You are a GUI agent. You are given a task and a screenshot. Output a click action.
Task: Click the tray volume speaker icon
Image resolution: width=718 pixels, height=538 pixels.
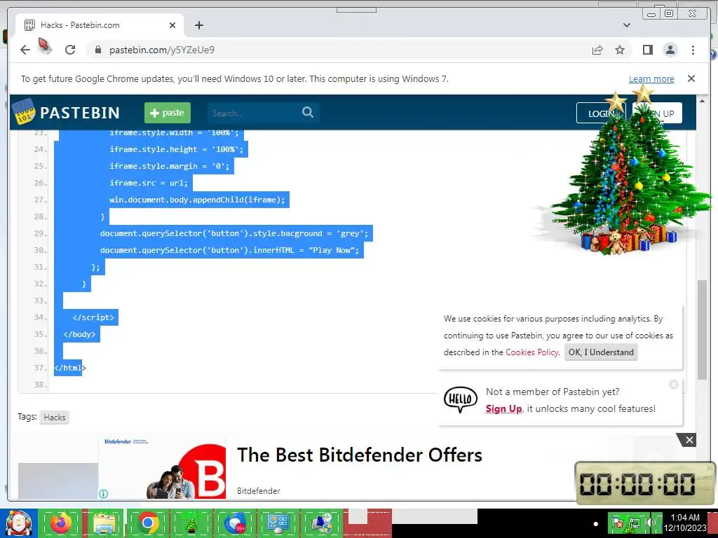[x=649, y=523]
